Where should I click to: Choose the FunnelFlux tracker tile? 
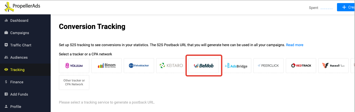(x=333, y=66)
